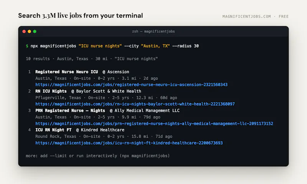
Task: Select job title 'ICU RN Night FT'
Action: [x=53, y=130]
